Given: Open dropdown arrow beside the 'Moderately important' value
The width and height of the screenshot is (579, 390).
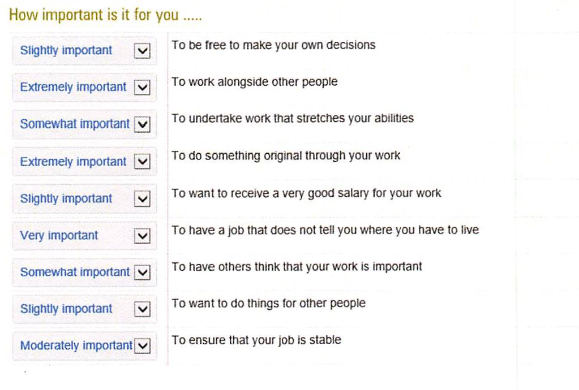Looking at the screenshot, I should click(x=144, y=346).
